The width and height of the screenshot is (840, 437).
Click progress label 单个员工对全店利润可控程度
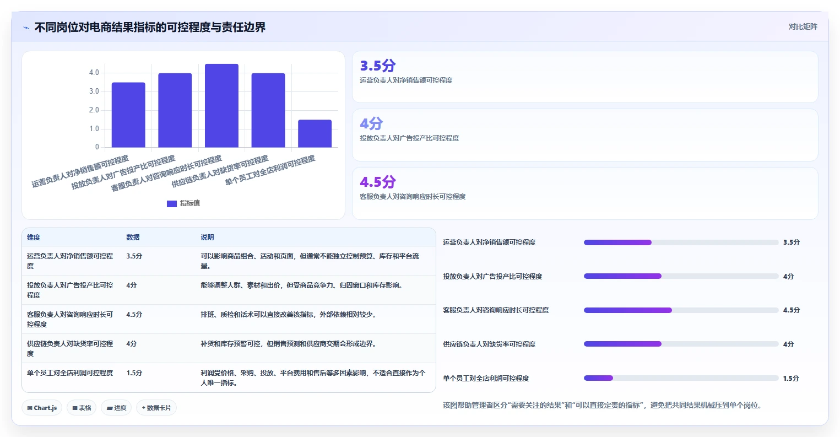486,379
